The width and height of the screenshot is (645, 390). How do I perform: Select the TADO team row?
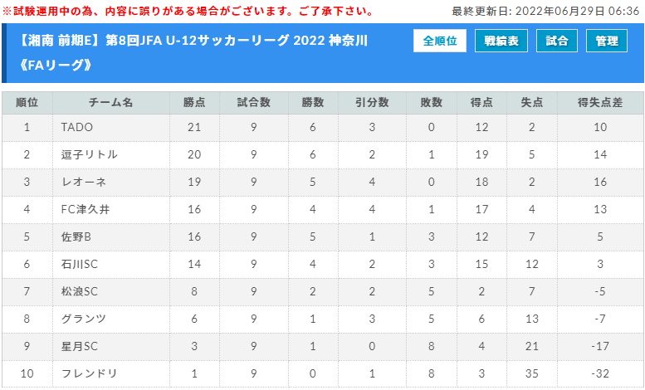click(x=322, y=127)
